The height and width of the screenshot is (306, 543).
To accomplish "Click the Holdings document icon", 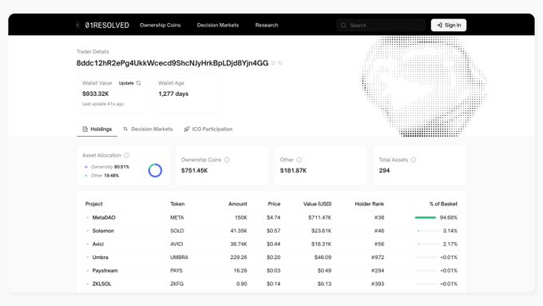I will click(85, 129).
